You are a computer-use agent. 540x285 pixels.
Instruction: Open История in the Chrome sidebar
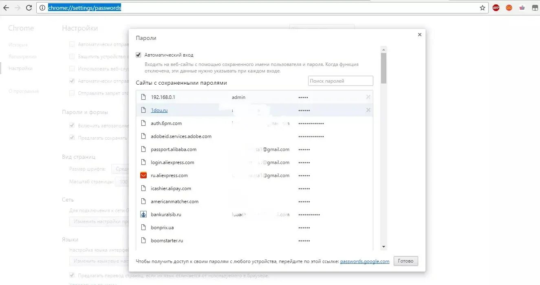[18, 45]
